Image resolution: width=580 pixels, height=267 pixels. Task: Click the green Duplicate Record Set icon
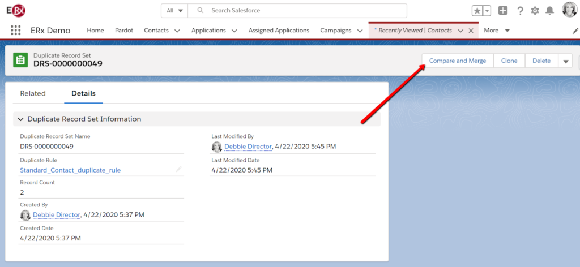[x=20, y=60]
